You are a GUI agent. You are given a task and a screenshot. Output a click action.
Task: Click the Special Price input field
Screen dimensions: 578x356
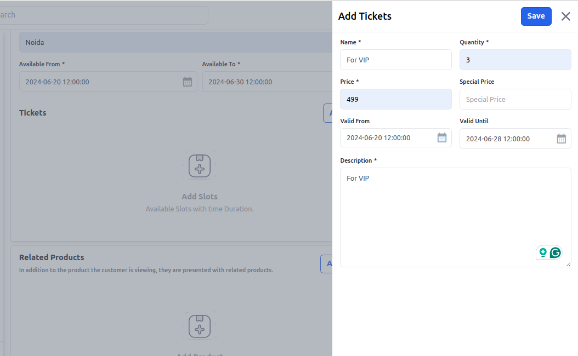(515, 99)
